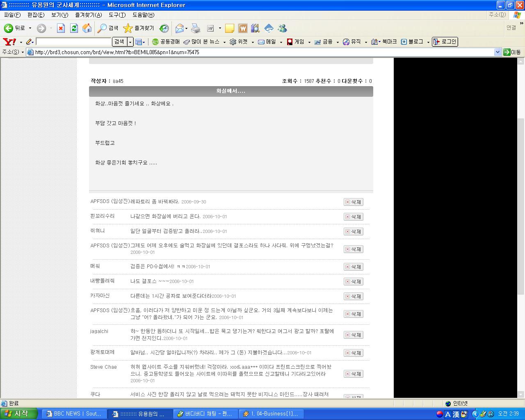
Task: Click the Edit with Word icon
Action: tap(210, 28)
